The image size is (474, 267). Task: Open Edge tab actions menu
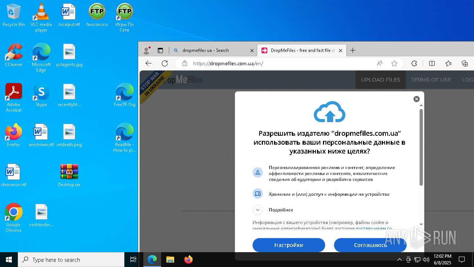160,50
